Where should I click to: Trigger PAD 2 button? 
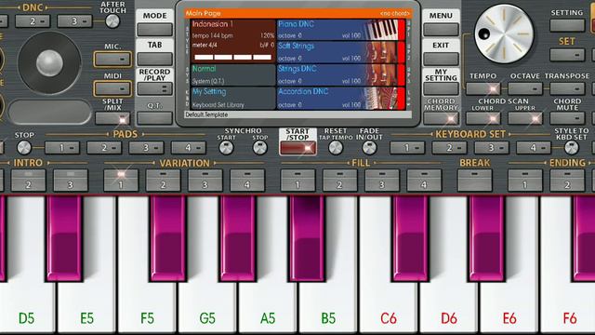pyautogui.click(x=104, y=147)
